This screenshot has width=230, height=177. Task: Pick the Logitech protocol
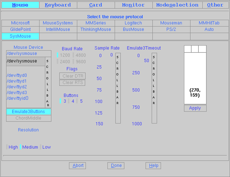tap(133, 23)
